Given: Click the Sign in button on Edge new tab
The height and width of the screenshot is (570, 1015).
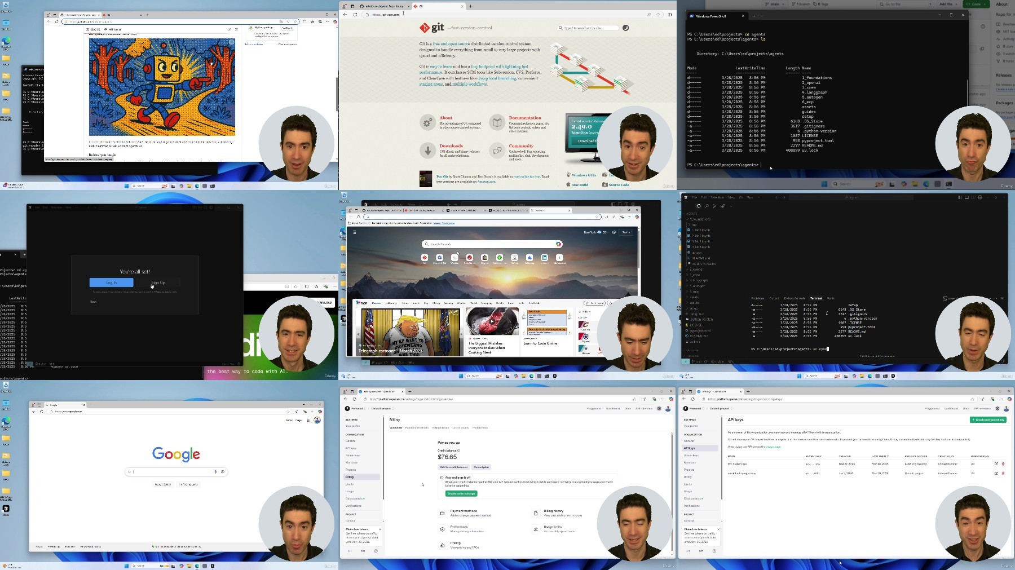Looking at the screenshot, I should pos(626,232).
